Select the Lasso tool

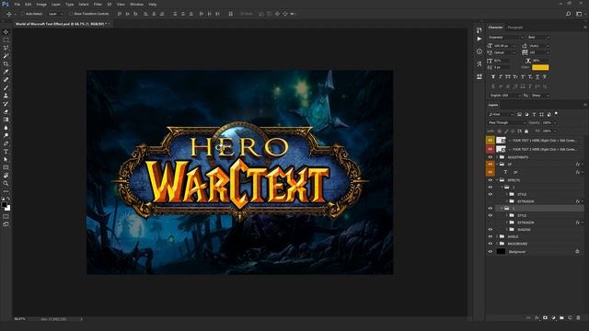click(x=6, y=48)
